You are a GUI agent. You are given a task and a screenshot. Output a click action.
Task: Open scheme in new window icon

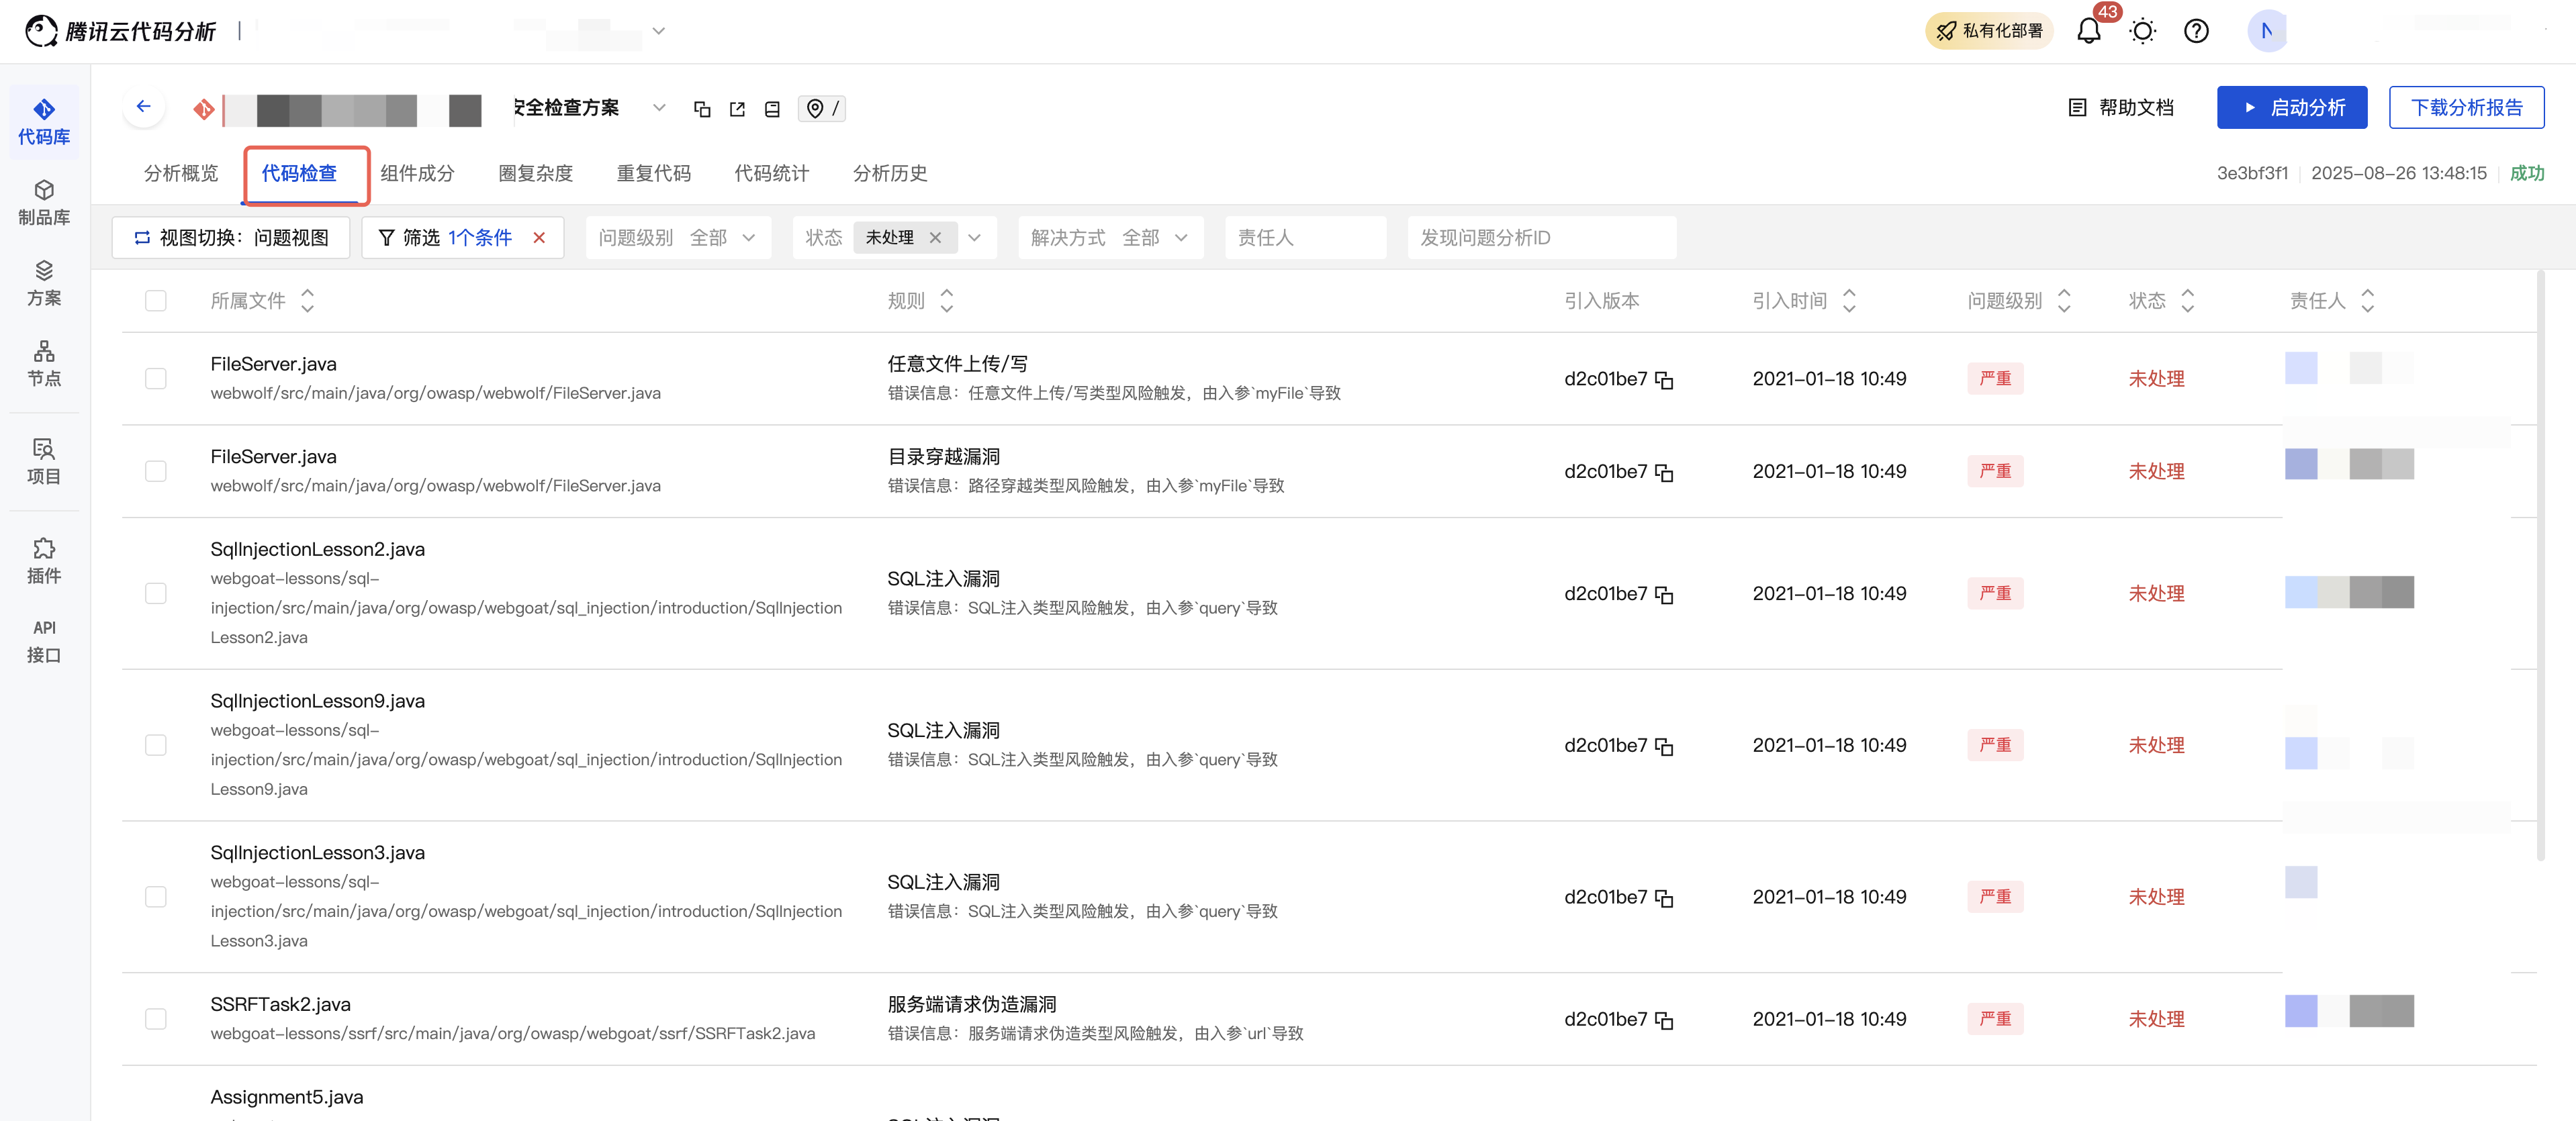pos(737,109)
